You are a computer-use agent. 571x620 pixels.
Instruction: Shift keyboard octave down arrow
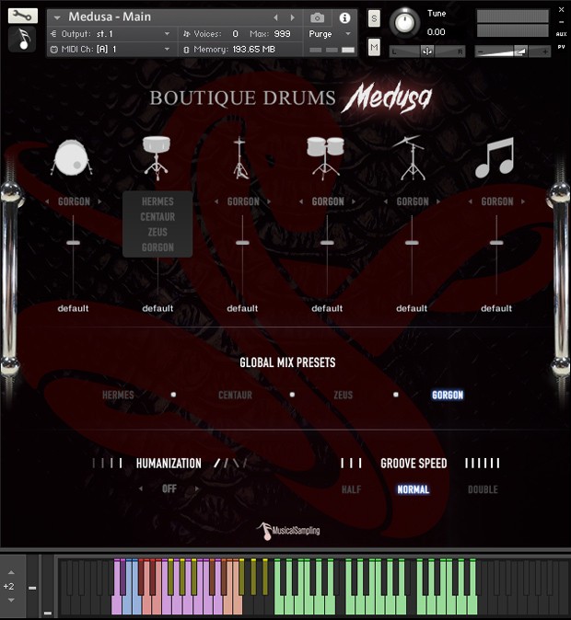[11, 601]
